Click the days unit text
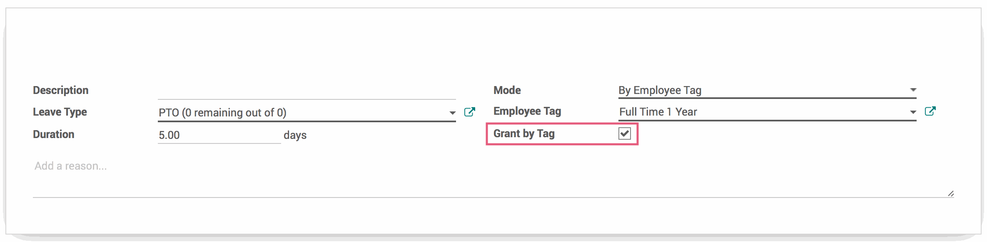Image resolution: width=987 pixels, height=242 pixels. click(295, 135)
